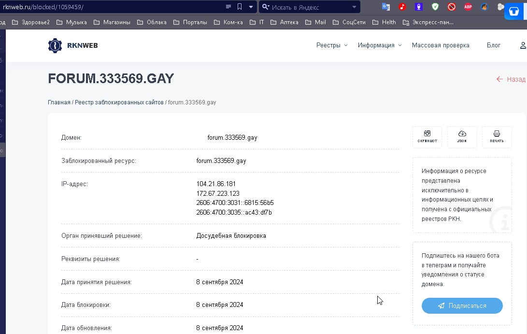Open the Yandex search engine selector
The height and width of the screenshot is (334, 527).
[266, 7]
